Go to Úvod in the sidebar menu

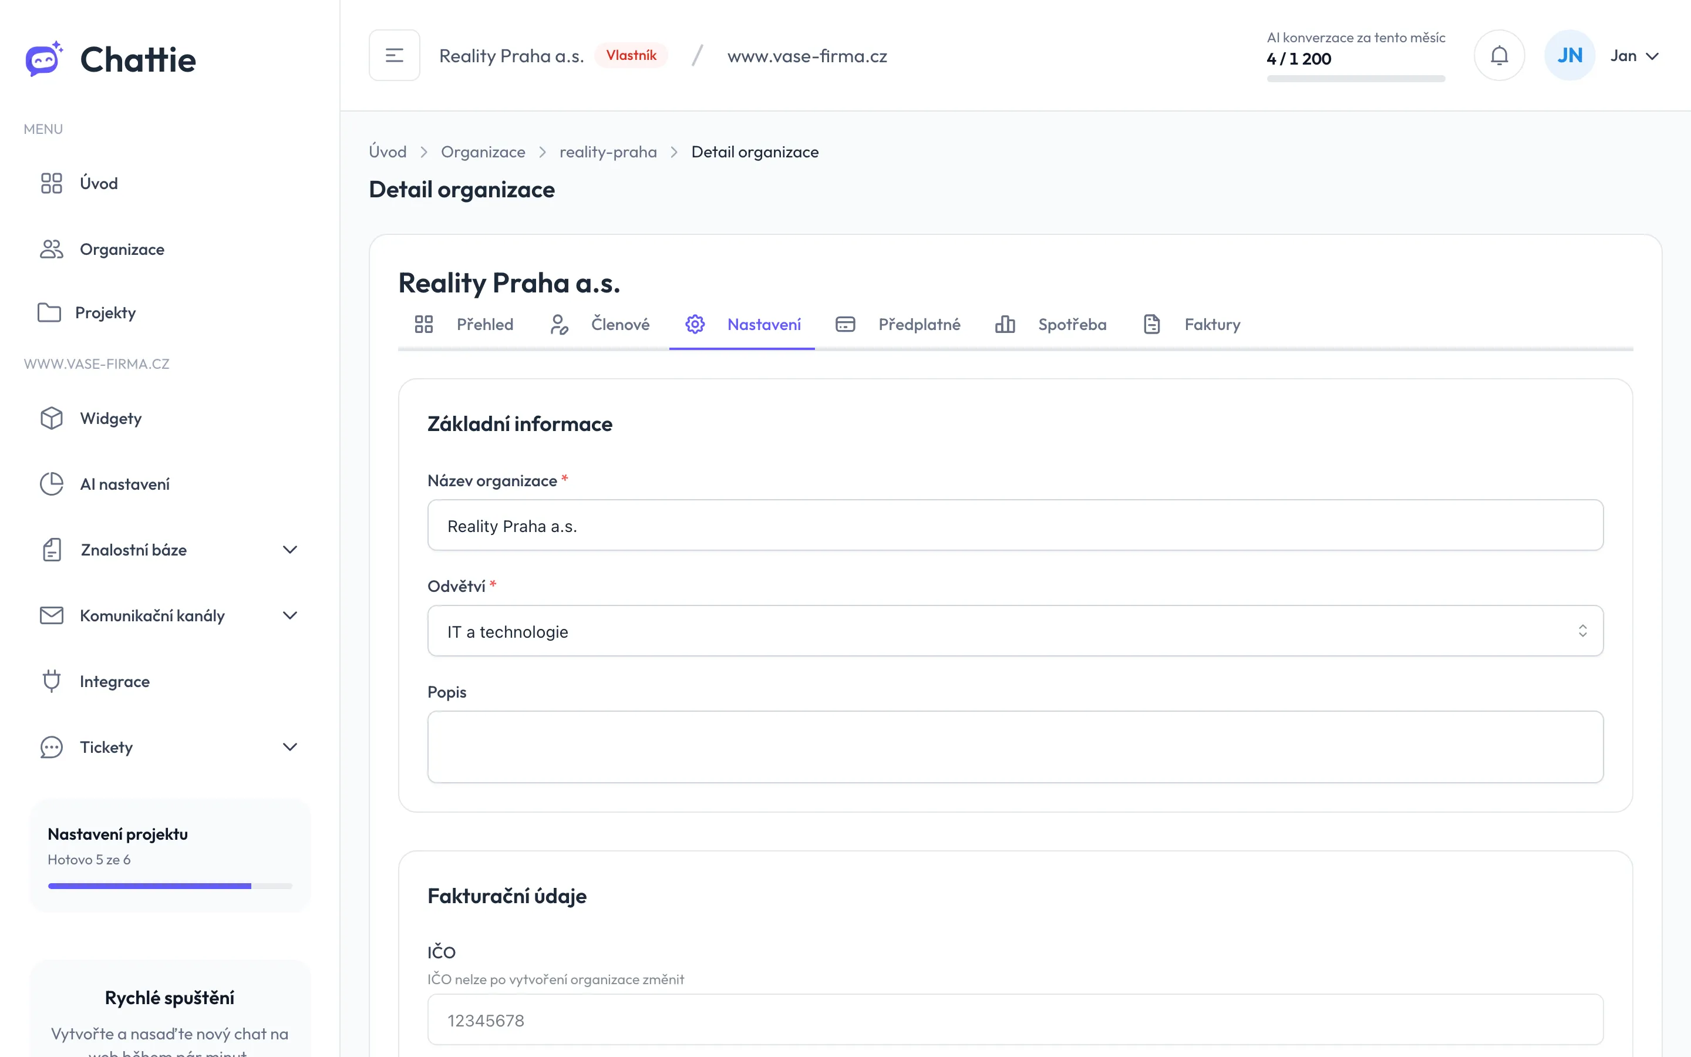pyautogui.click(x=170, y=183)
